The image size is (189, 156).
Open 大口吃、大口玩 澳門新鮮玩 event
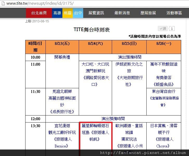(95, 74)
